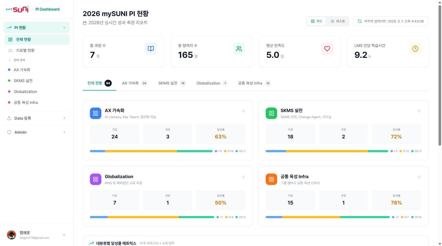Click the orange 공통 육성 Infra card icon
This screenshot has height=246, width=442.
click(x=271, y=179)
